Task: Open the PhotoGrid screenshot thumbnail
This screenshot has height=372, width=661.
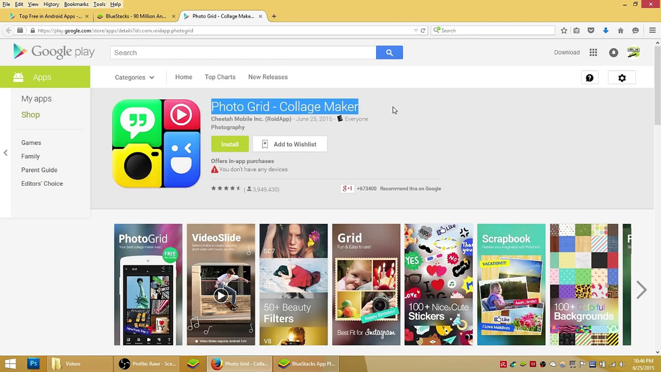Action: (148, 285)
